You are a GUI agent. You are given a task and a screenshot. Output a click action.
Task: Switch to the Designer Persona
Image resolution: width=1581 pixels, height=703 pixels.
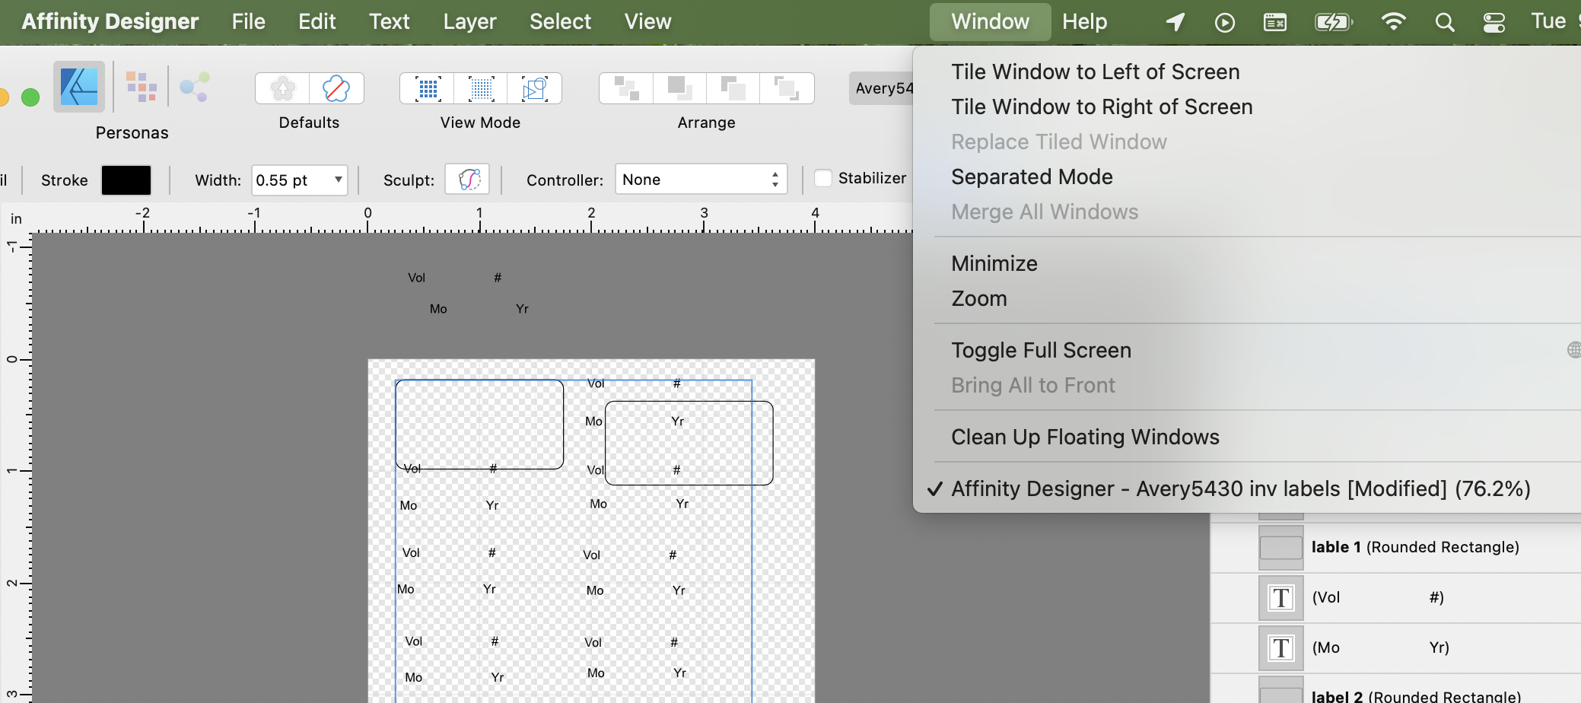pyautogui.click(x=78, y=86)
